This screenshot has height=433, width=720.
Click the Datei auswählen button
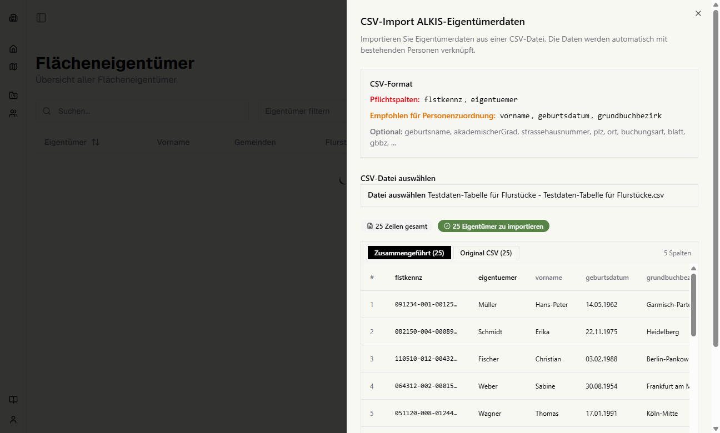pos(397,195)
